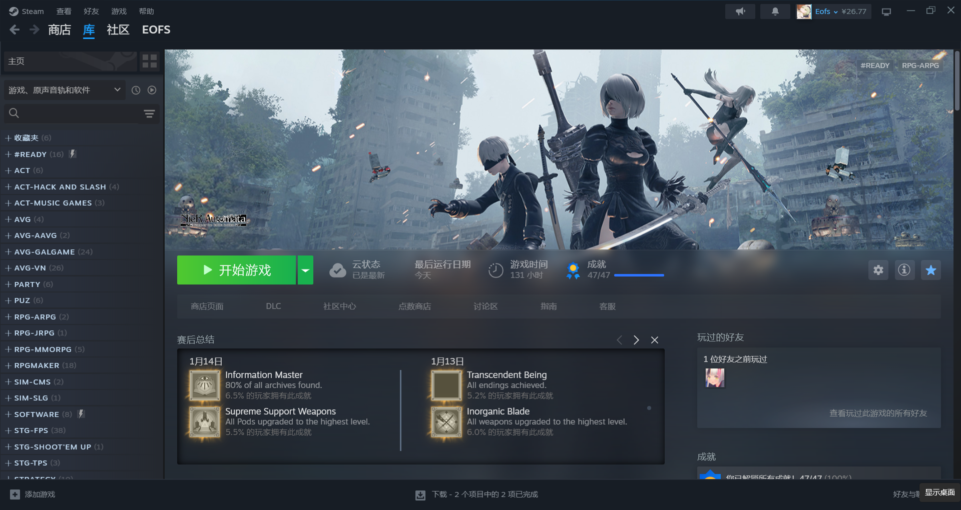Enter Big Picture mode via monitor icon
Screen dimensions: 961x510
click(x=886, y=11)
